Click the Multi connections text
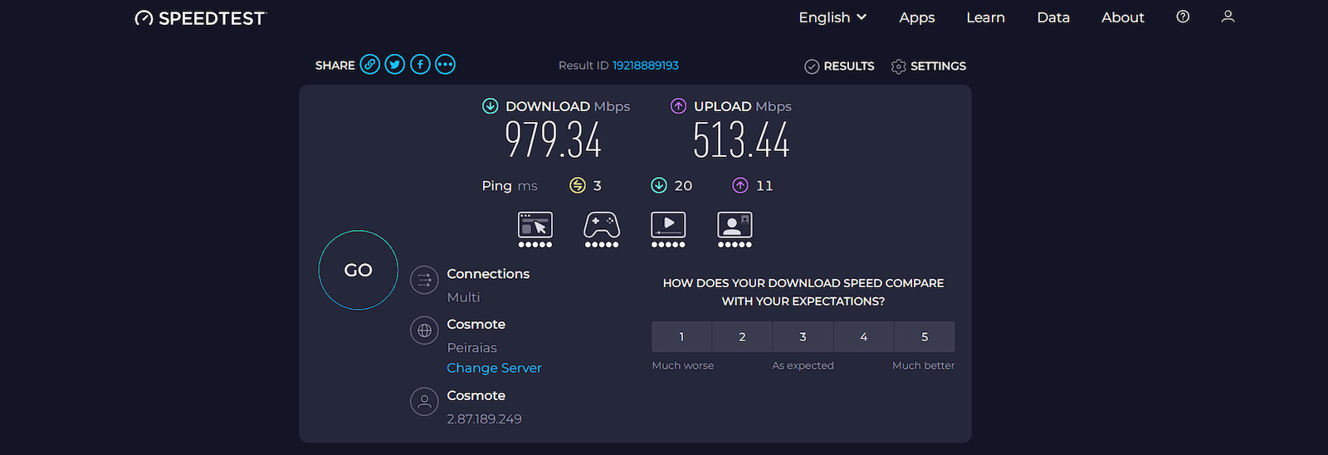This screenshot has height=455, width=1328. point(463,297)
